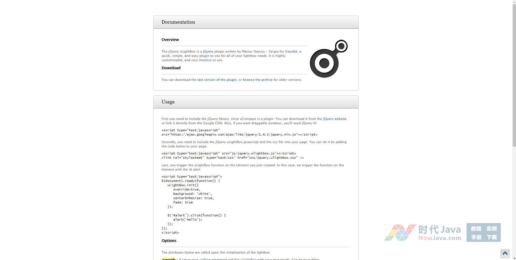516x260 pixels.
Task: Click the browse the archive link
Action: (x=257, y=80)
